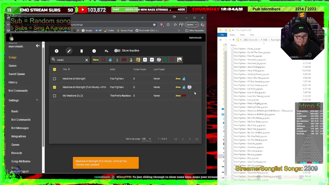Toggle the Show Inactive switch
The width and height of the screenshot is (329, 185).
(x=117, y=51)
